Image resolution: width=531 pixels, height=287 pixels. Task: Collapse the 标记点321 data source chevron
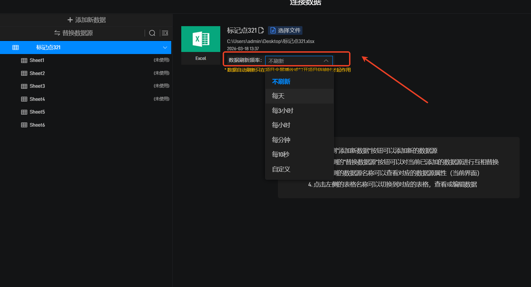coord(165,47)
